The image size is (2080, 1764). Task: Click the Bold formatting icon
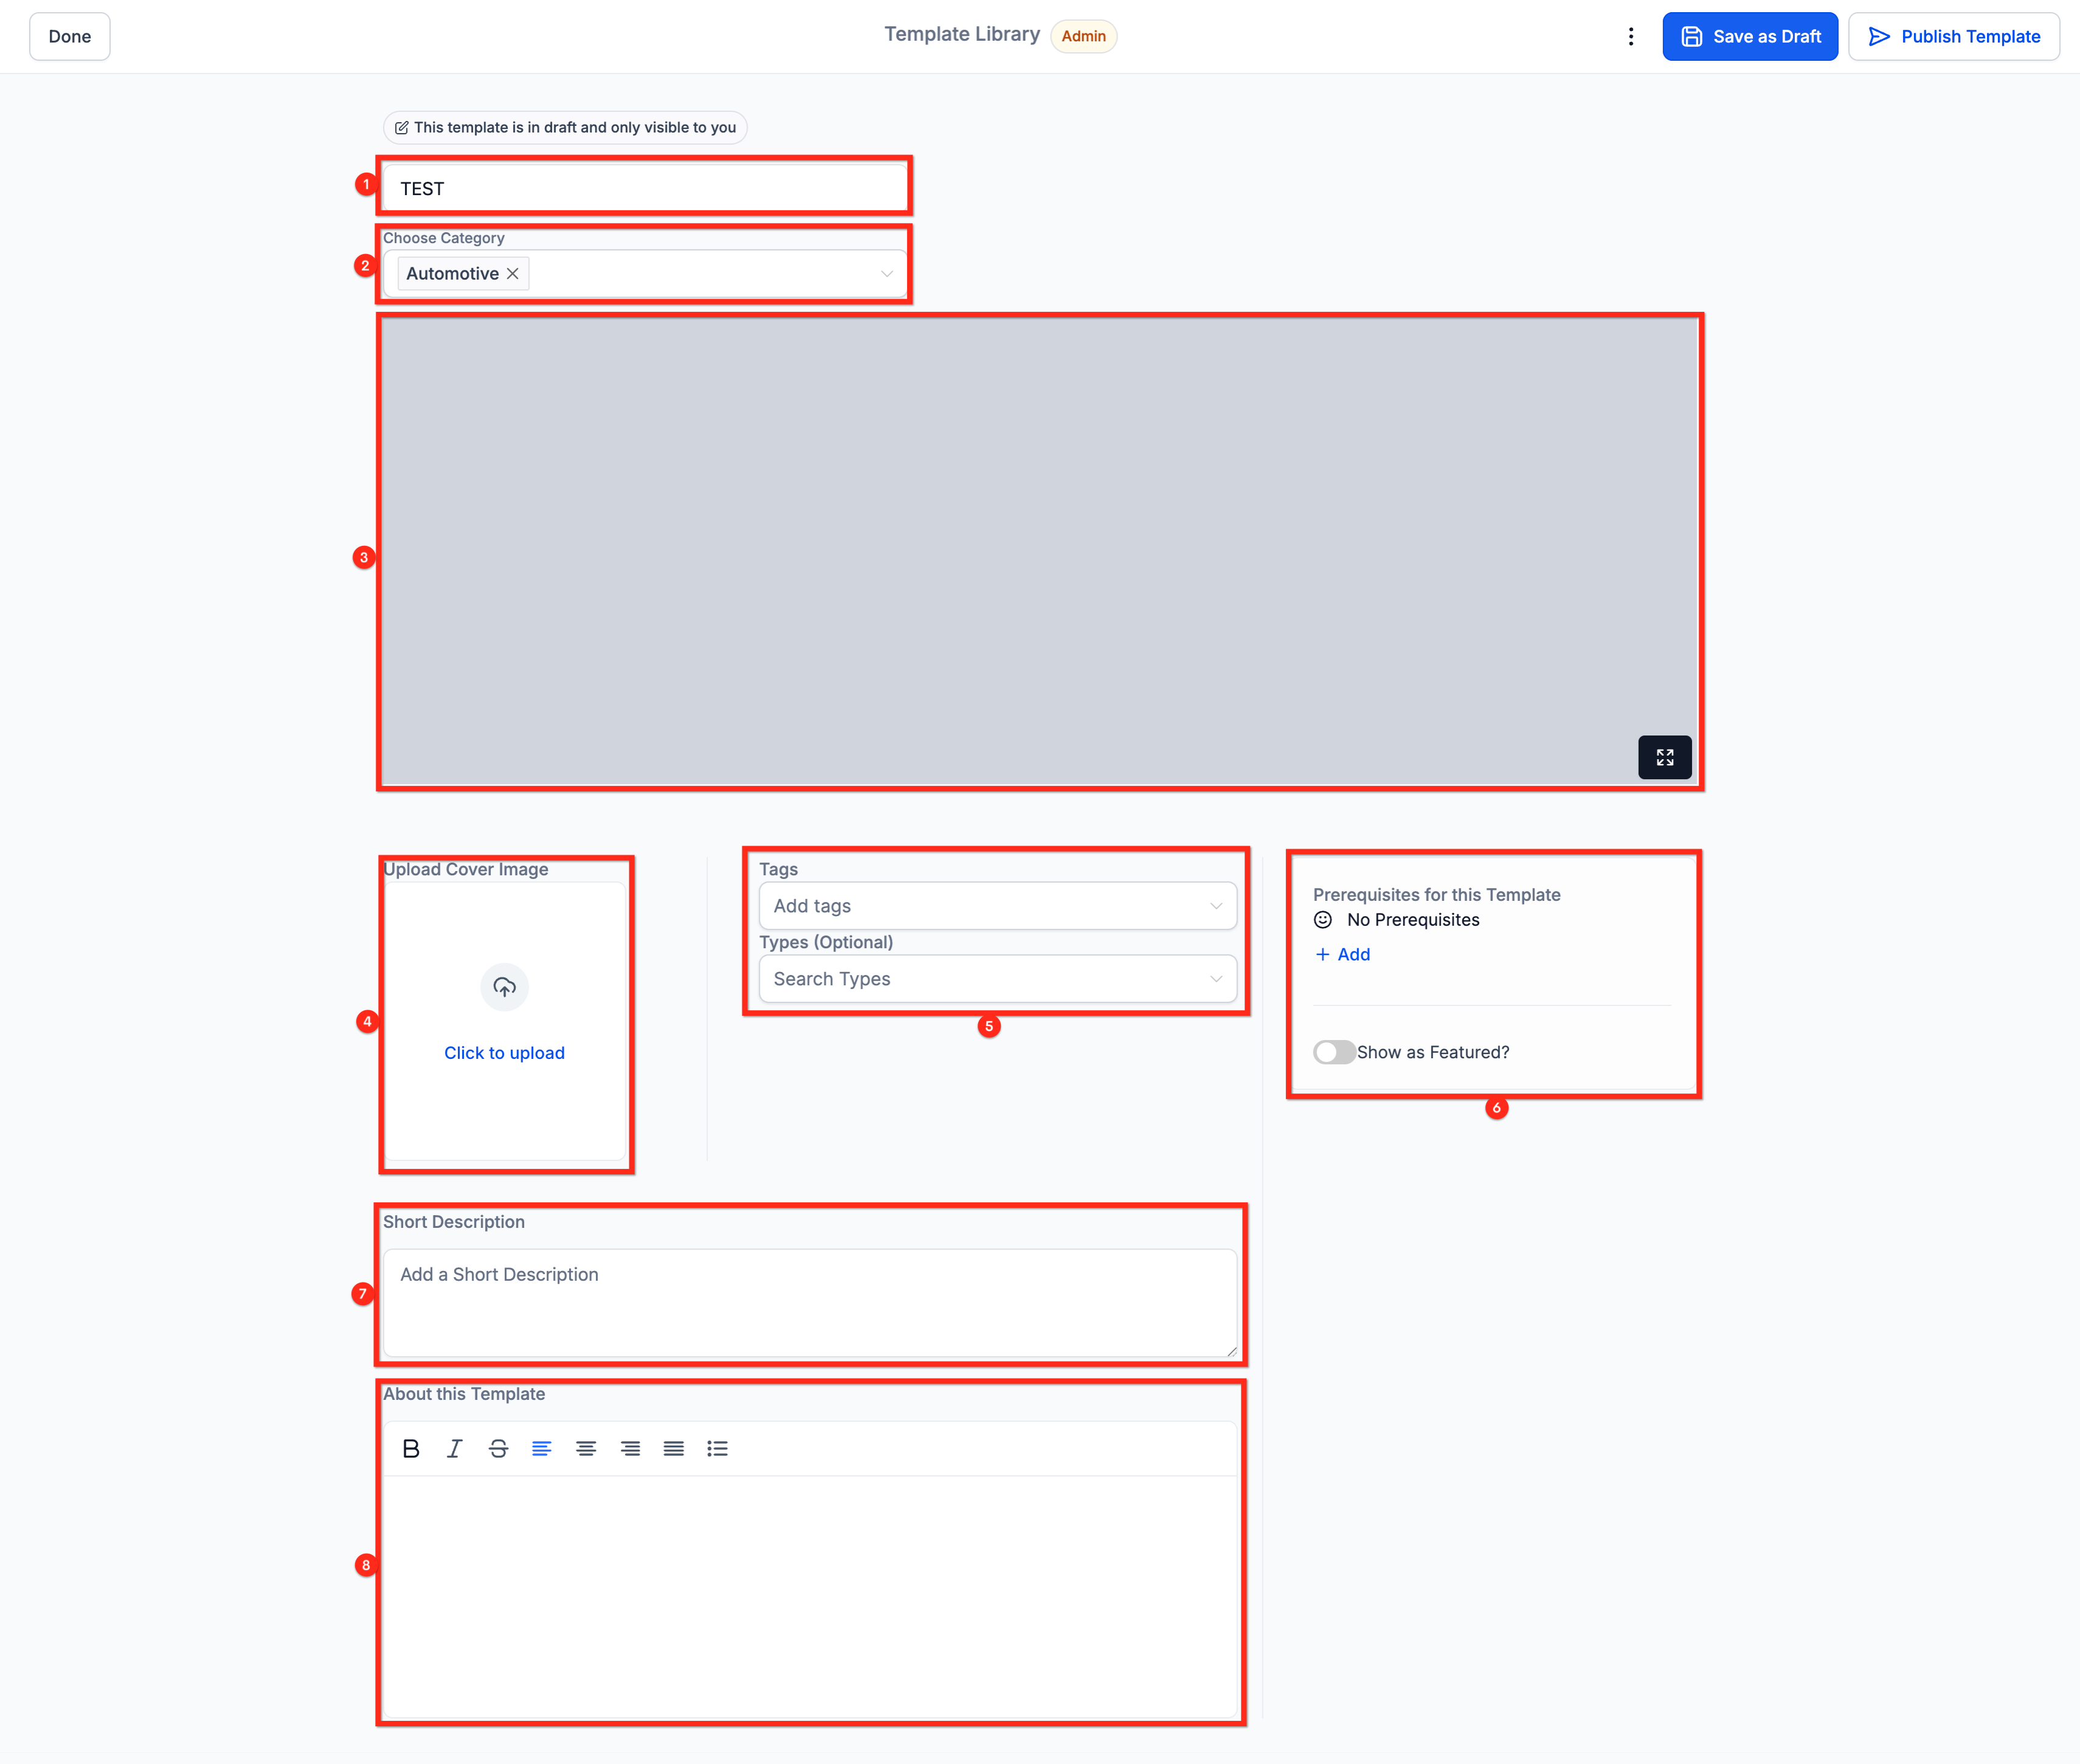tap(410, 1448)
